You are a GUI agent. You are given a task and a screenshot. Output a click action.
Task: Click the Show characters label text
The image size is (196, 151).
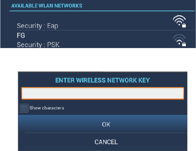pos(47,108)
